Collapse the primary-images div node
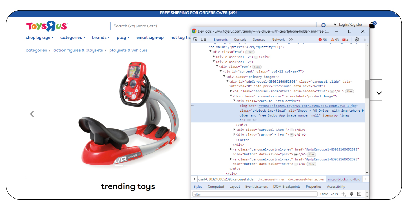This screenshot has height=208, width=407. coord(224,77)
